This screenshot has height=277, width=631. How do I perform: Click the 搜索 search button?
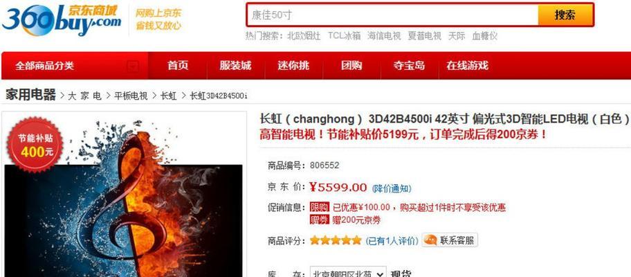[565, 15]
